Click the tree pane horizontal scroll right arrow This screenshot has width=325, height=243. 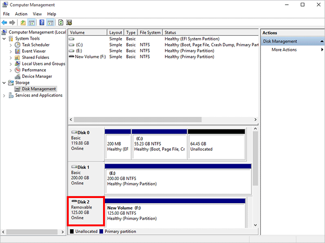point(63,232)
